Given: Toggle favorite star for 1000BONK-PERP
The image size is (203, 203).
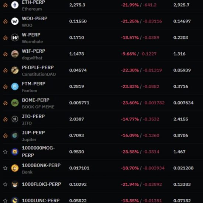Looking at the screenshot, I should (5, 168).
